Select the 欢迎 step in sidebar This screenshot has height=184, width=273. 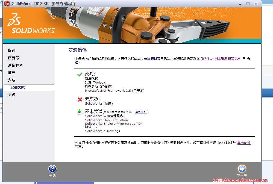point(12,51)
